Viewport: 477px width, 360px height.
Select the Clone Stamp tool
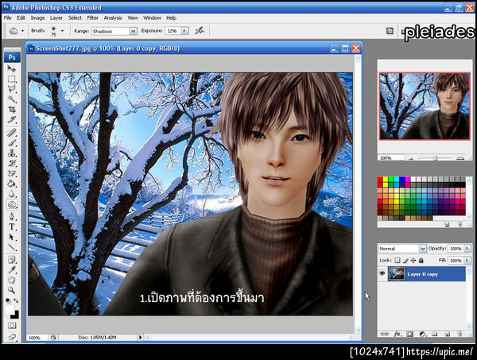[12, 153]
